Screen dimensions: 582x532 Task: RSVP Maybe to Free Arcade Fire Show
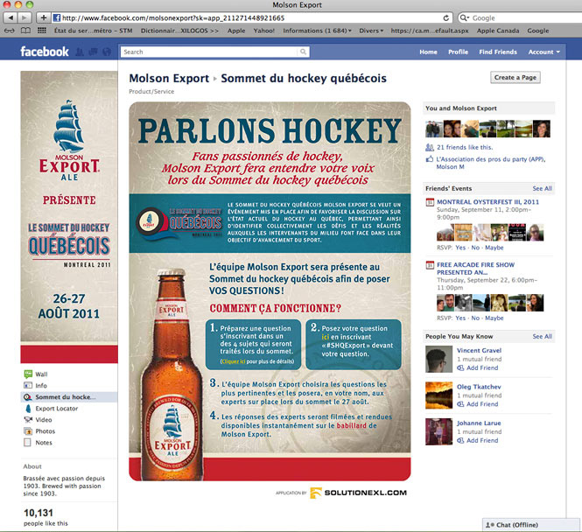(495, 318)
